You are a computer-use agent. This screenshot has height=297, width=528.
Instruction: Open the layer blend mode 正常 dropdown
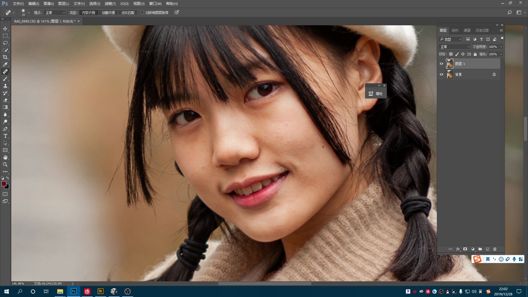[x=455, y=47]
